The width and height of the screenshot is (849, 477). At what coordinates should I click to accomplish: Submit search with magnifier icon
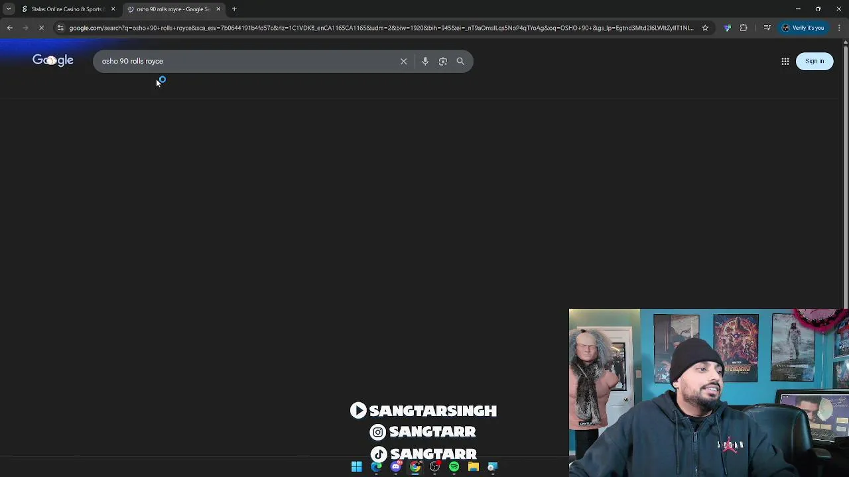pyautogui.click(x=460, y=61)
